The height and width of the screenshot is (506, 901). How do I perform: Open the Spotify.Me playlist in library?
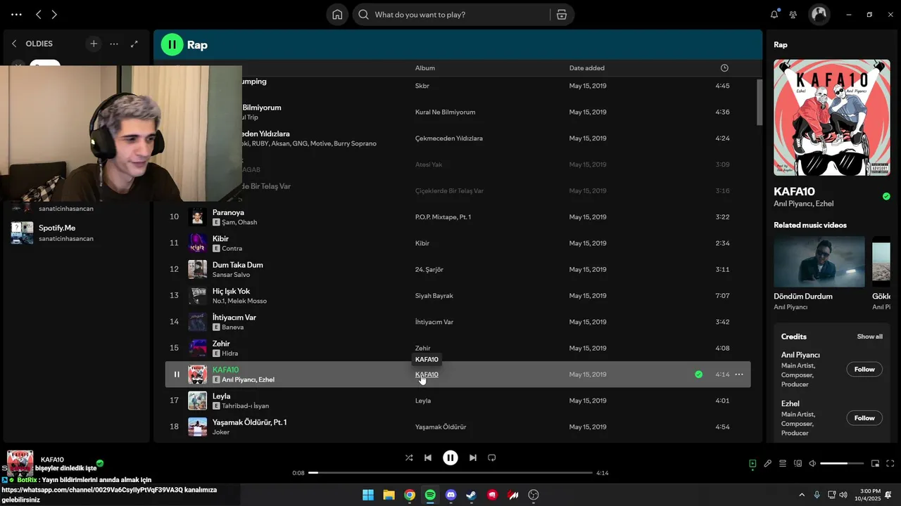click(76, 233)
